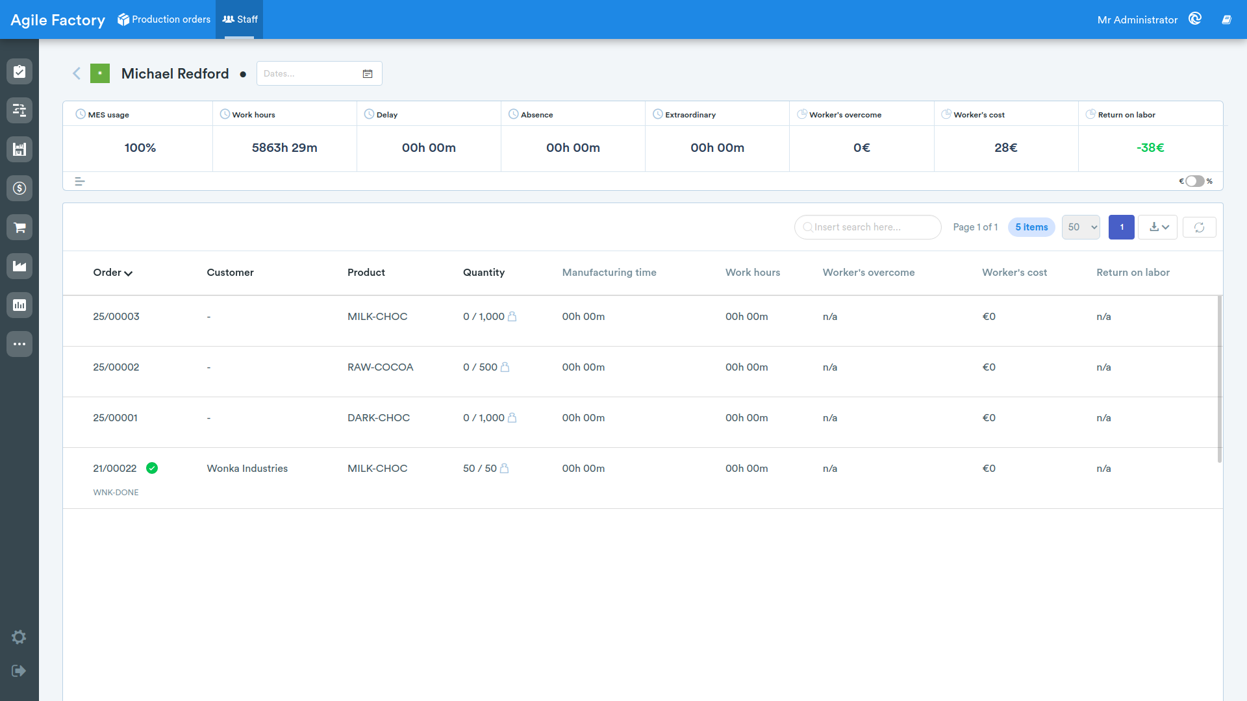The height and width of the screenshot is (701, 1247).
Task: Open the tasks checklist sidebar icon
Action: point(19,71)
